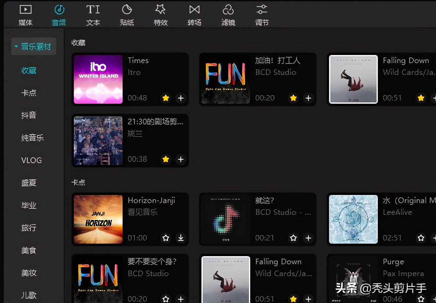Preview 要不要变个身？ FUN cover
Screen dimensions: 436x303
pyautogui.click(x=98, y=280)
